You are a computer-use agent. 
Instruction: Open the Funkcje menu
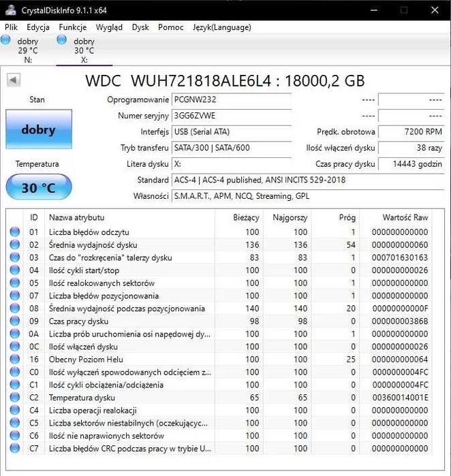pyautogui.click(x=73, y=27)
